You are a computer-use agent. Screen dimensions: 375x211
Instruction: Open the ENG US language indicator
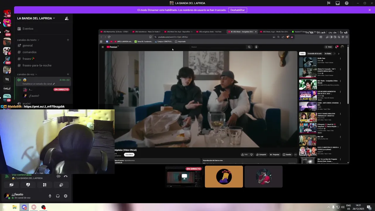(x=349, y=207)
